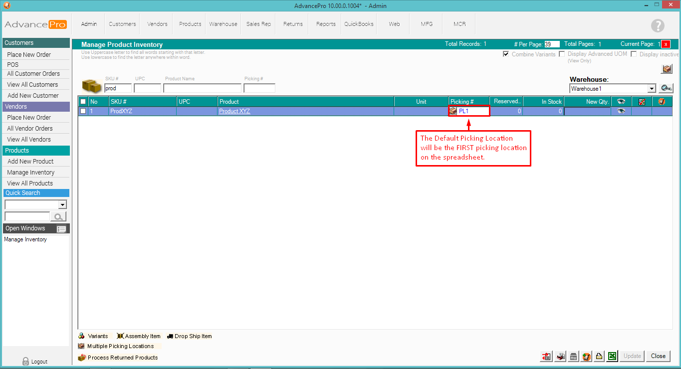Click the Product XYZ link
The image size is (681, 369).
tap(234, 111)
